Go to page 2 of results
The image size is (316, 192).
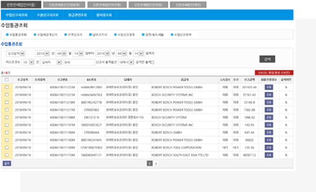pos(156,163)
